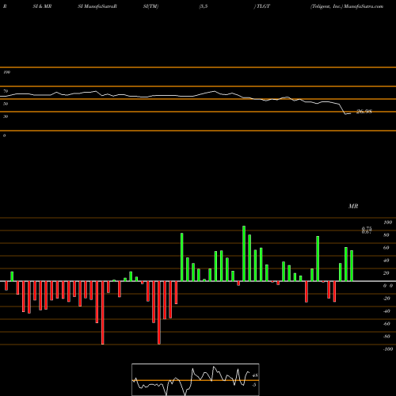Image resolution: width=396 pixels, height=396 pixels.
Task: Click the tallest green bar in the MR histogram
Action: point(244,253)
